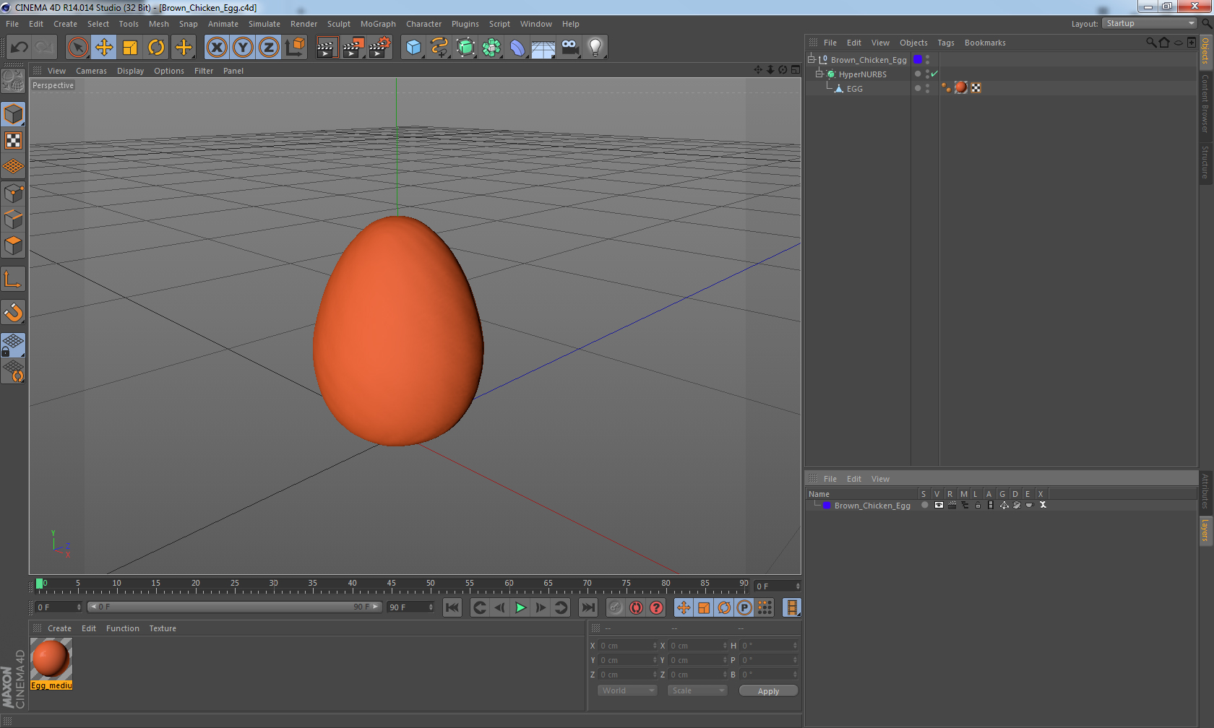Render the active view
Screen dimensions: 1214x728
click(327, 48)
